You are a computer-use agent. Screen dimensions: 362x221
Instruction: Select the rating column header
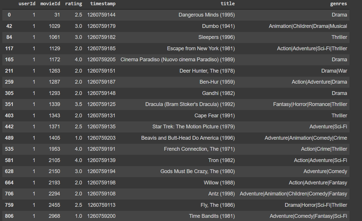(74, 4)
